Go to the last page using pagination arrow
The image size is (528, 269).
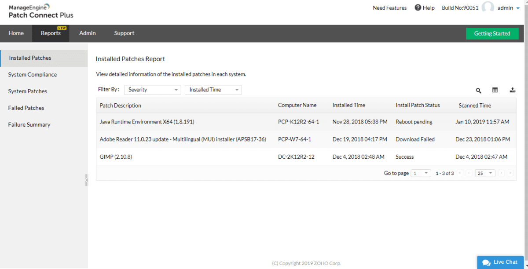[510, 173]
